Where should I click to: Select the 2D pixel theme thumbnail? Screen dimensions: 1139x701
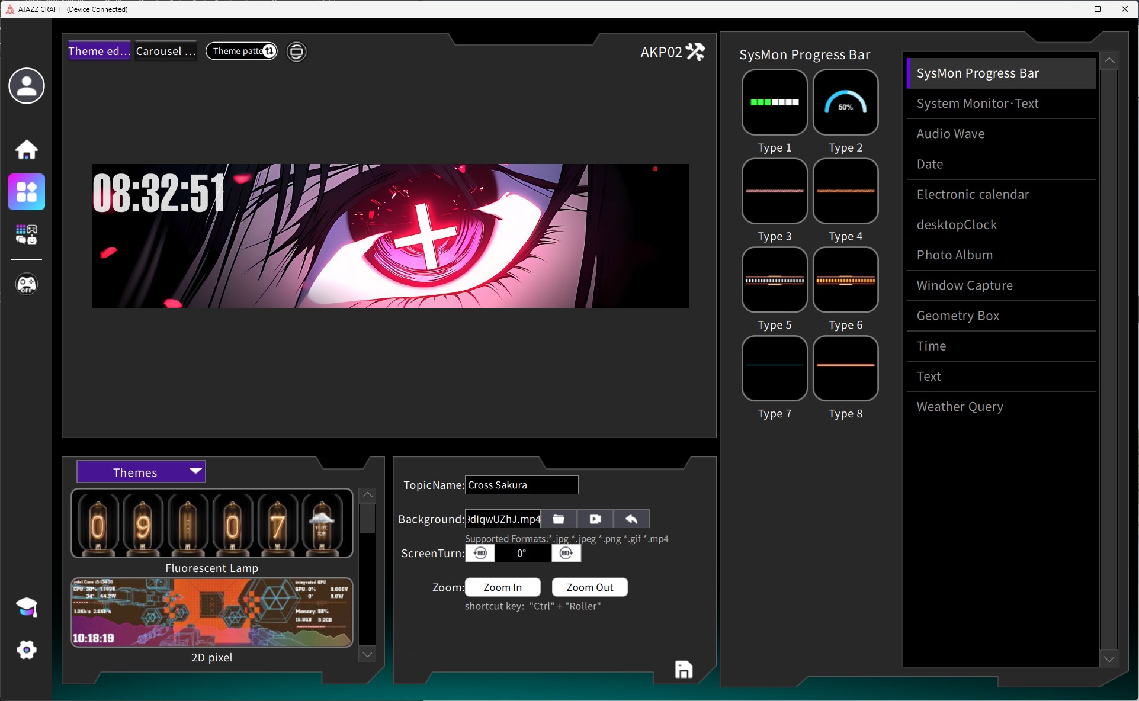(x=212, y=612)
